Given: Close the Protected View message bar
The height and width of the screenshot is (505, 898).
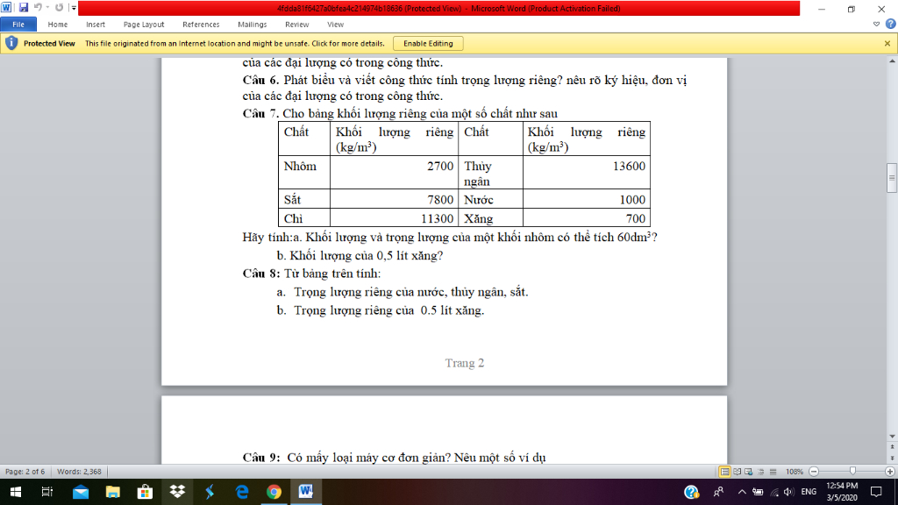Looking at the screenshot, I should pyautogui.click(x=887, y=44).
